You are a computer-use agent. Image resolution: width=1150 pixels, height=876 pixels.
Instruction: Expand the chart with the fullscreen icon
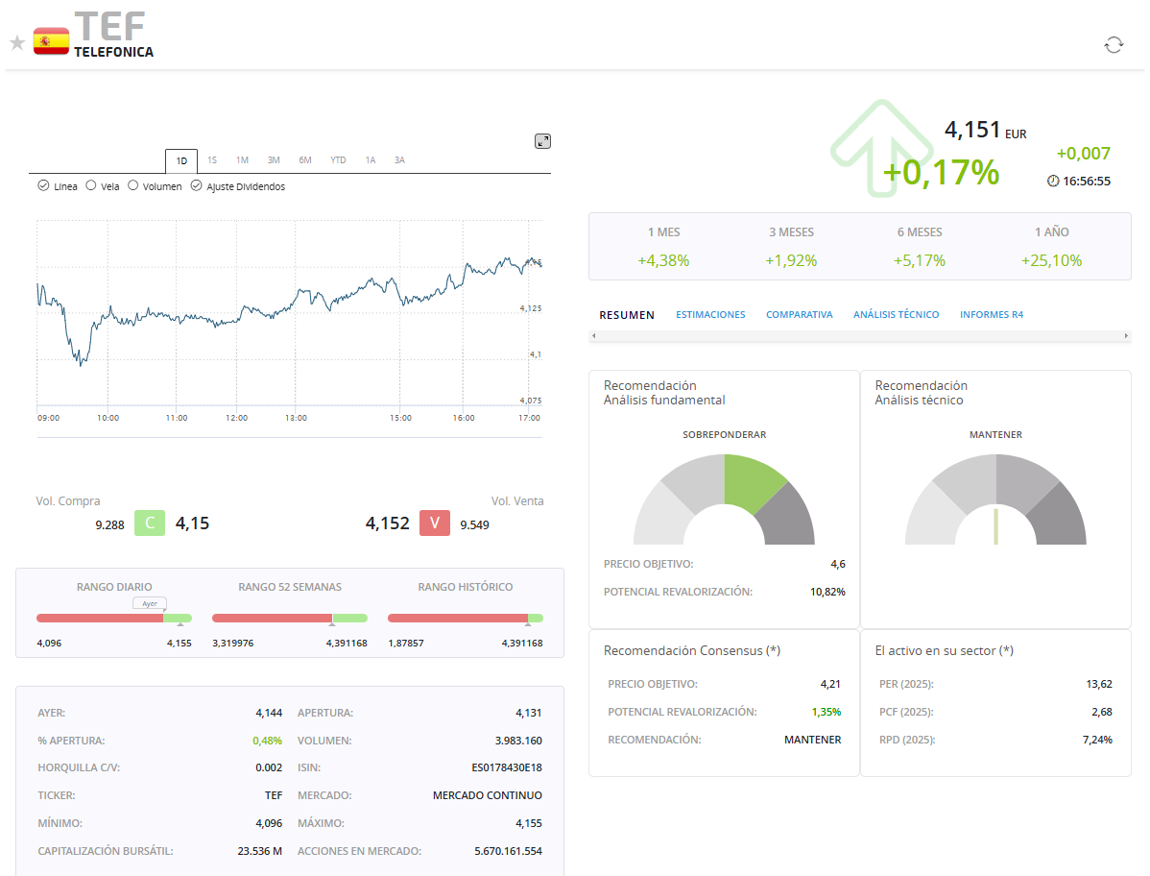pos(542,141)
